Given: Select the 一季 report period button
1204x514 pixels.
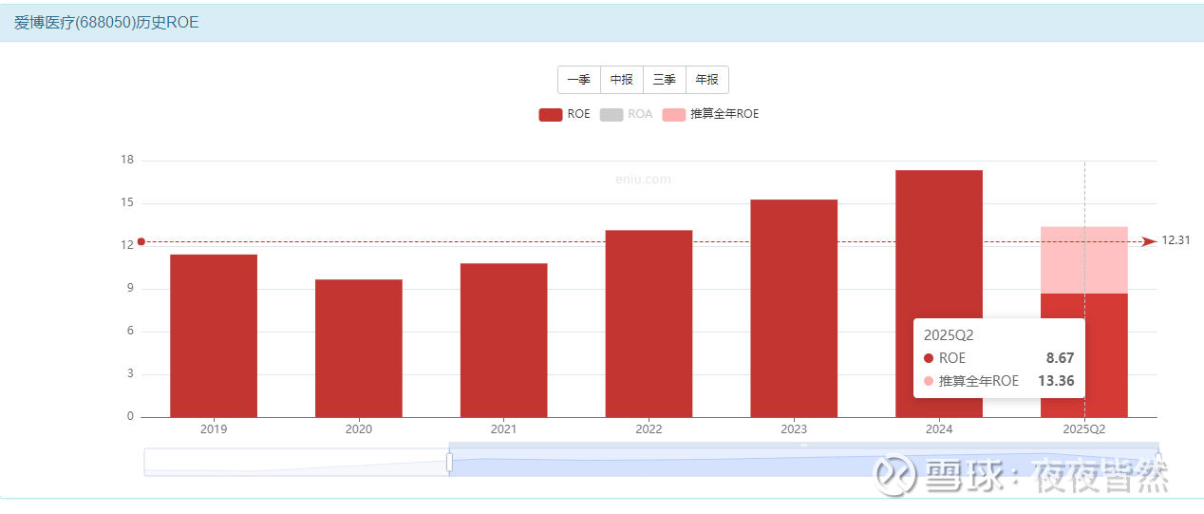Looking at the screenshot, I should click(x=579, y=80).
